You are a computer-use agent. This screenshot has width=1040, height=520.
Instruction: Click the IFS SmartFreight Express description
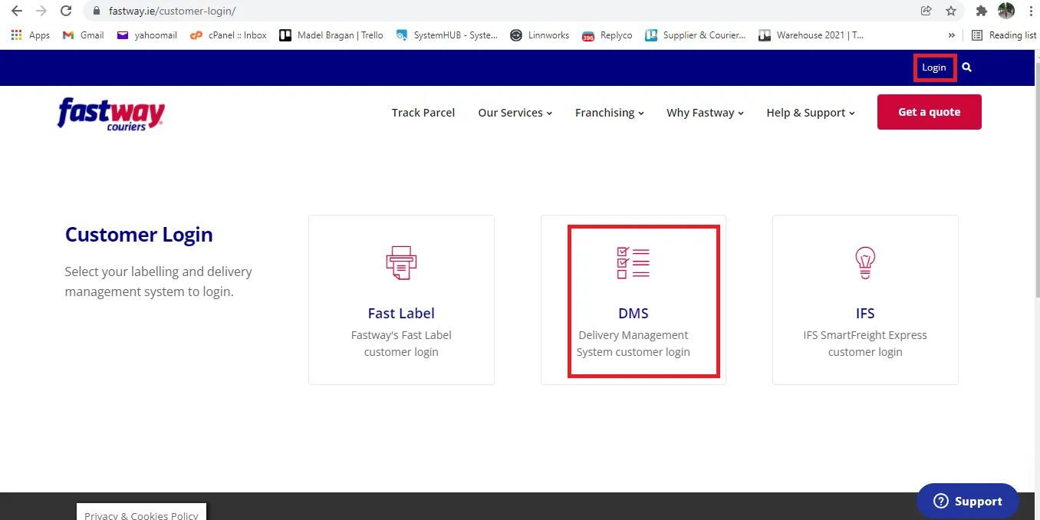[865, 344]
